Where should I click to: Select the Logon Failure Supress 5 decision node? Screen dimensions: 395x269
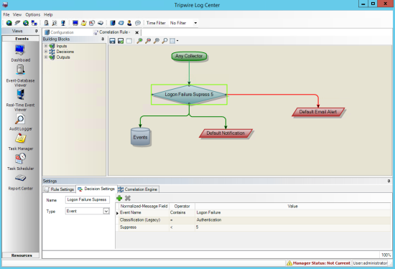189,95
